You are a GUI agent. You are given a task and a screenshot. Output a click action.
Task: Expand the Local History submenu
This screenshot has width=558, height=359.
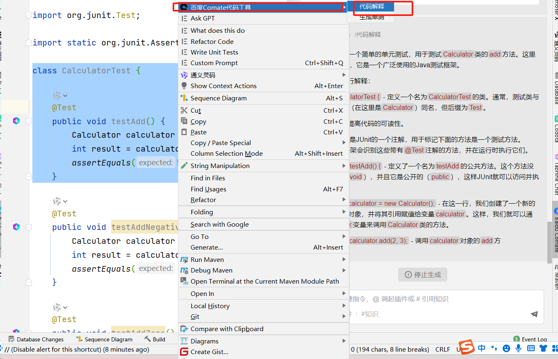(264, 306)
